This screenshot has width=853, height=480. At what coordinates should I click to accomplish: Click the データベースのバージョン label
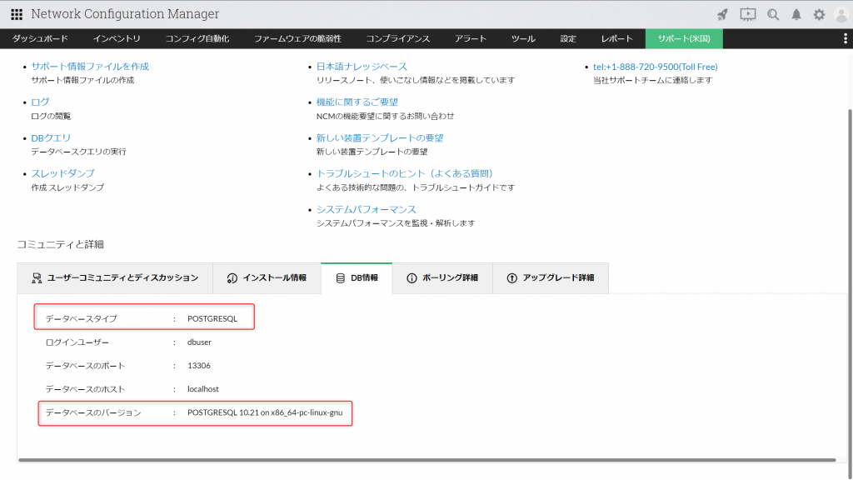[93, 412]
